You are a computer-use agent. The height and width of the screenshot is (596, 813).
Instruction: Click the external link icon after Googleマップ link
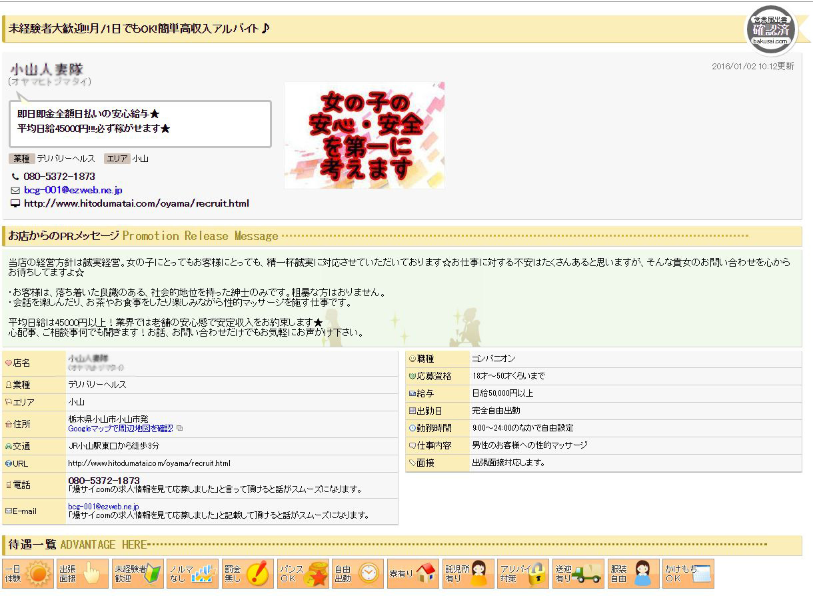(x=179, y=428)
